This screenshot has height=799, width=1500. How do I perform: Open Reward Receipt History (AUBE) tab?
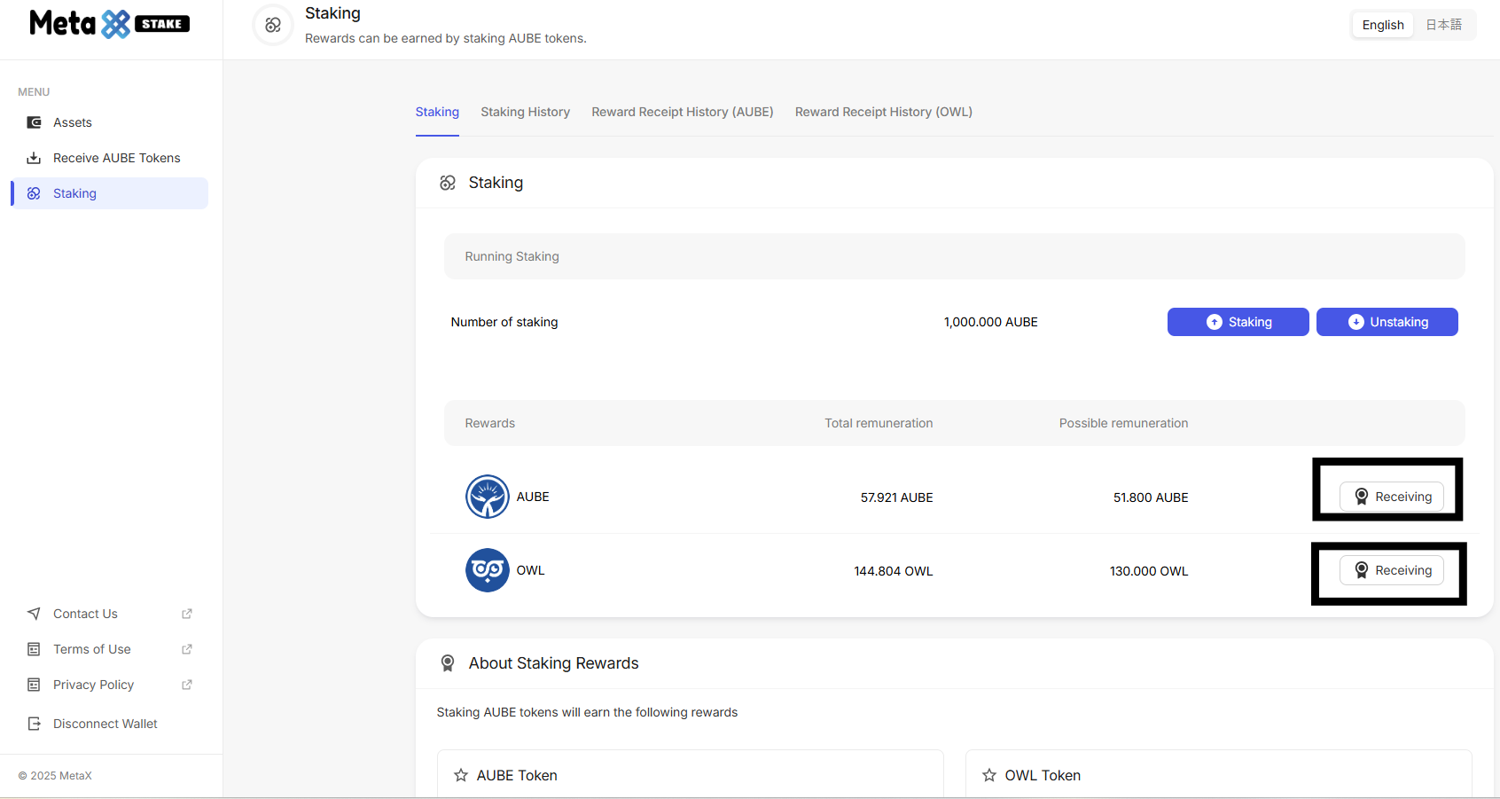click(682, 112)
